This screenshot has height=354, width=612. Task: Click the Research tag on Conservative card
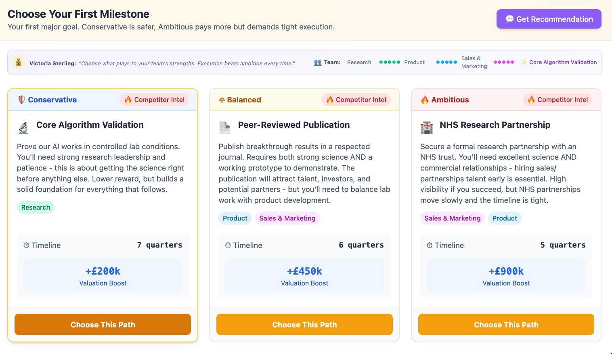point(36,207)
